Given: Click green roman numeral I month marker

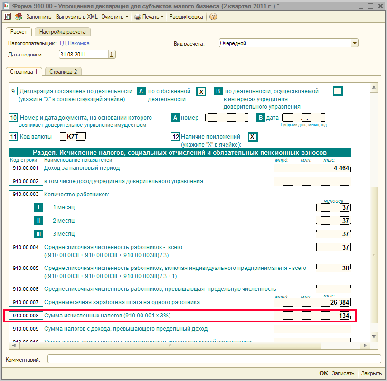Looking at the screenshot, I should [x=38, y=207].
